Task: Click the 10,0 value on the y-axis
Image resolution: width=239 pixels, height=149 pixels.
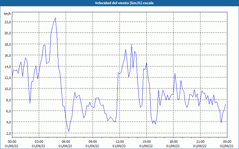Action: tap(8, 89)
